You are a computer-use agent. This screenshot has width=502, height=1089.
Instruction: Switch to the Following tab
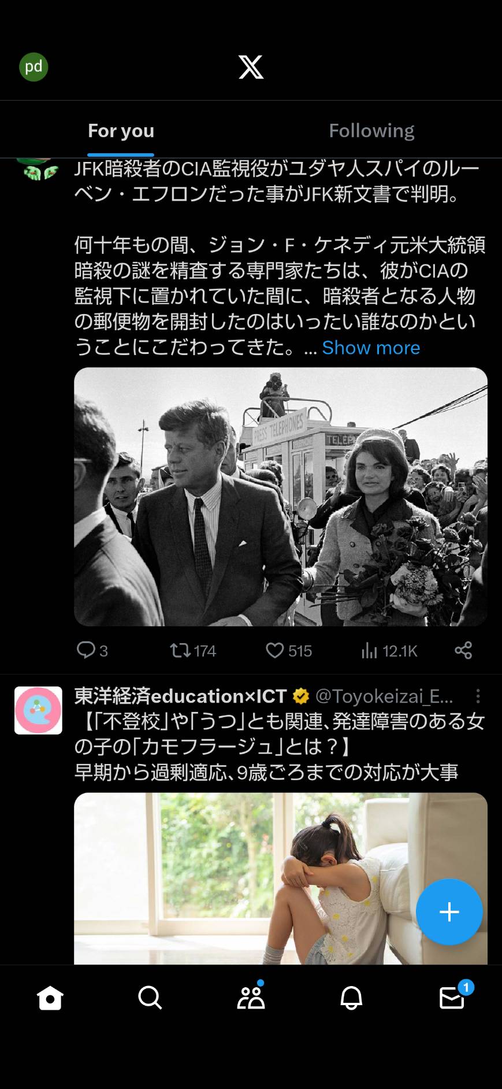pos(371,131)
